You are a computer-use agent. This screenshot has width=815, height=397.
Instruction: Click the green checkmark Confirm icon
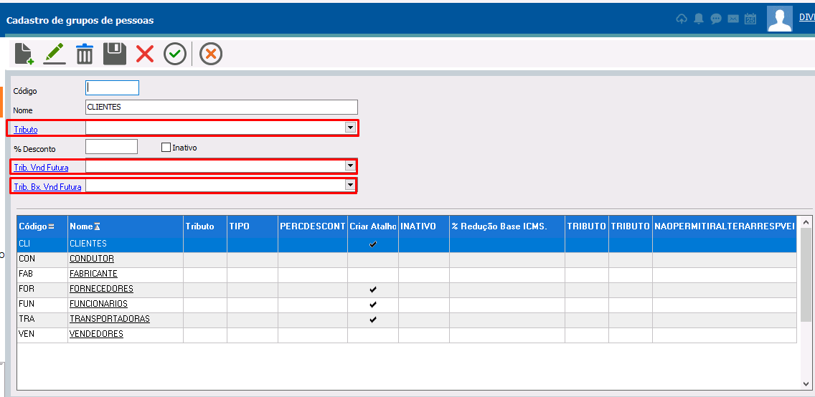[175, 54]
